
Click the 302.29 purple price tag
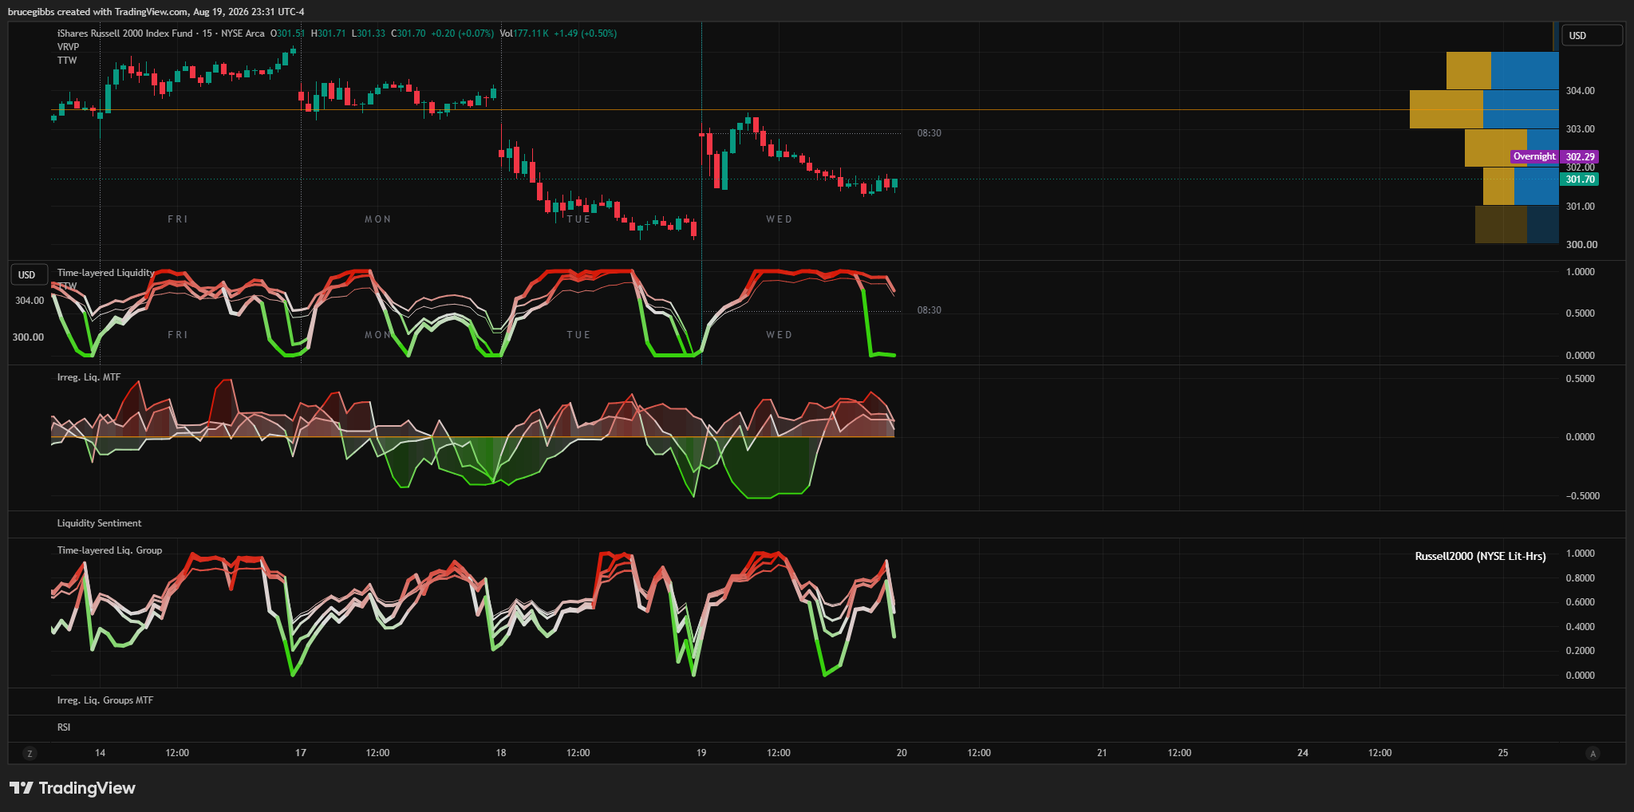pos(1580,157)
